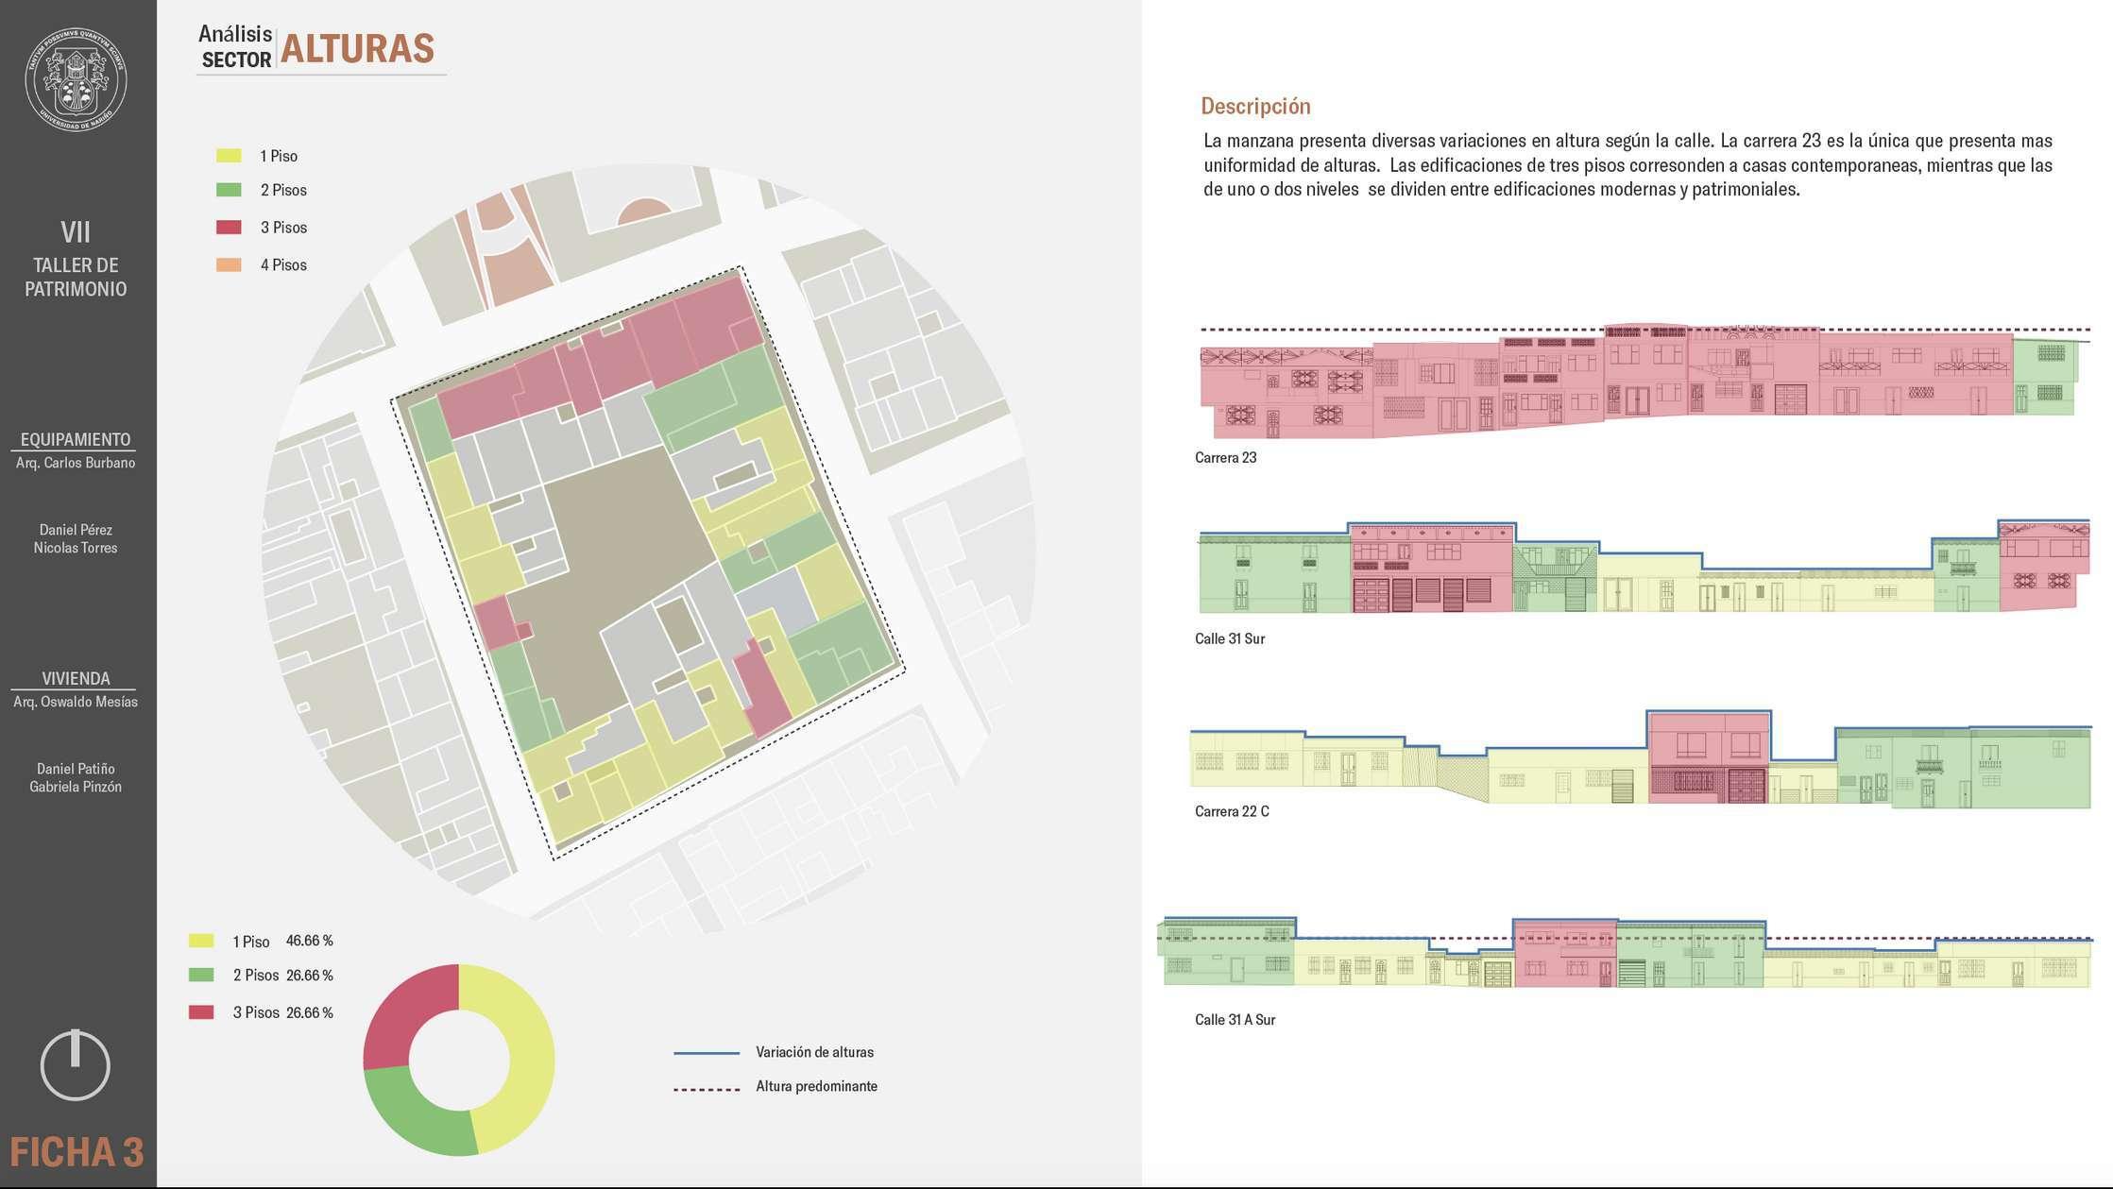Image resolution: width=2113 pixels, height=1189 pixels.
Task: Select the green 2 Pisos legend swatch
Action: [x=229, y=190]
